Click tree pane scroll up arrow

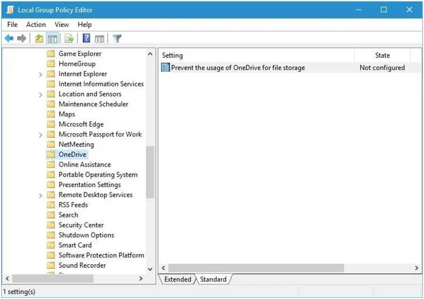tap(150, 54)
